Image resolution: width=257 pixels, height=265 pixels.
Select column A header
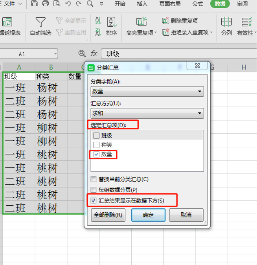(19, 67)
